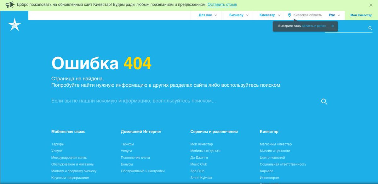Open 'Мой Киевстар' in the header
Viewport: 378px width, 184px height.
(x=361, y=15)
